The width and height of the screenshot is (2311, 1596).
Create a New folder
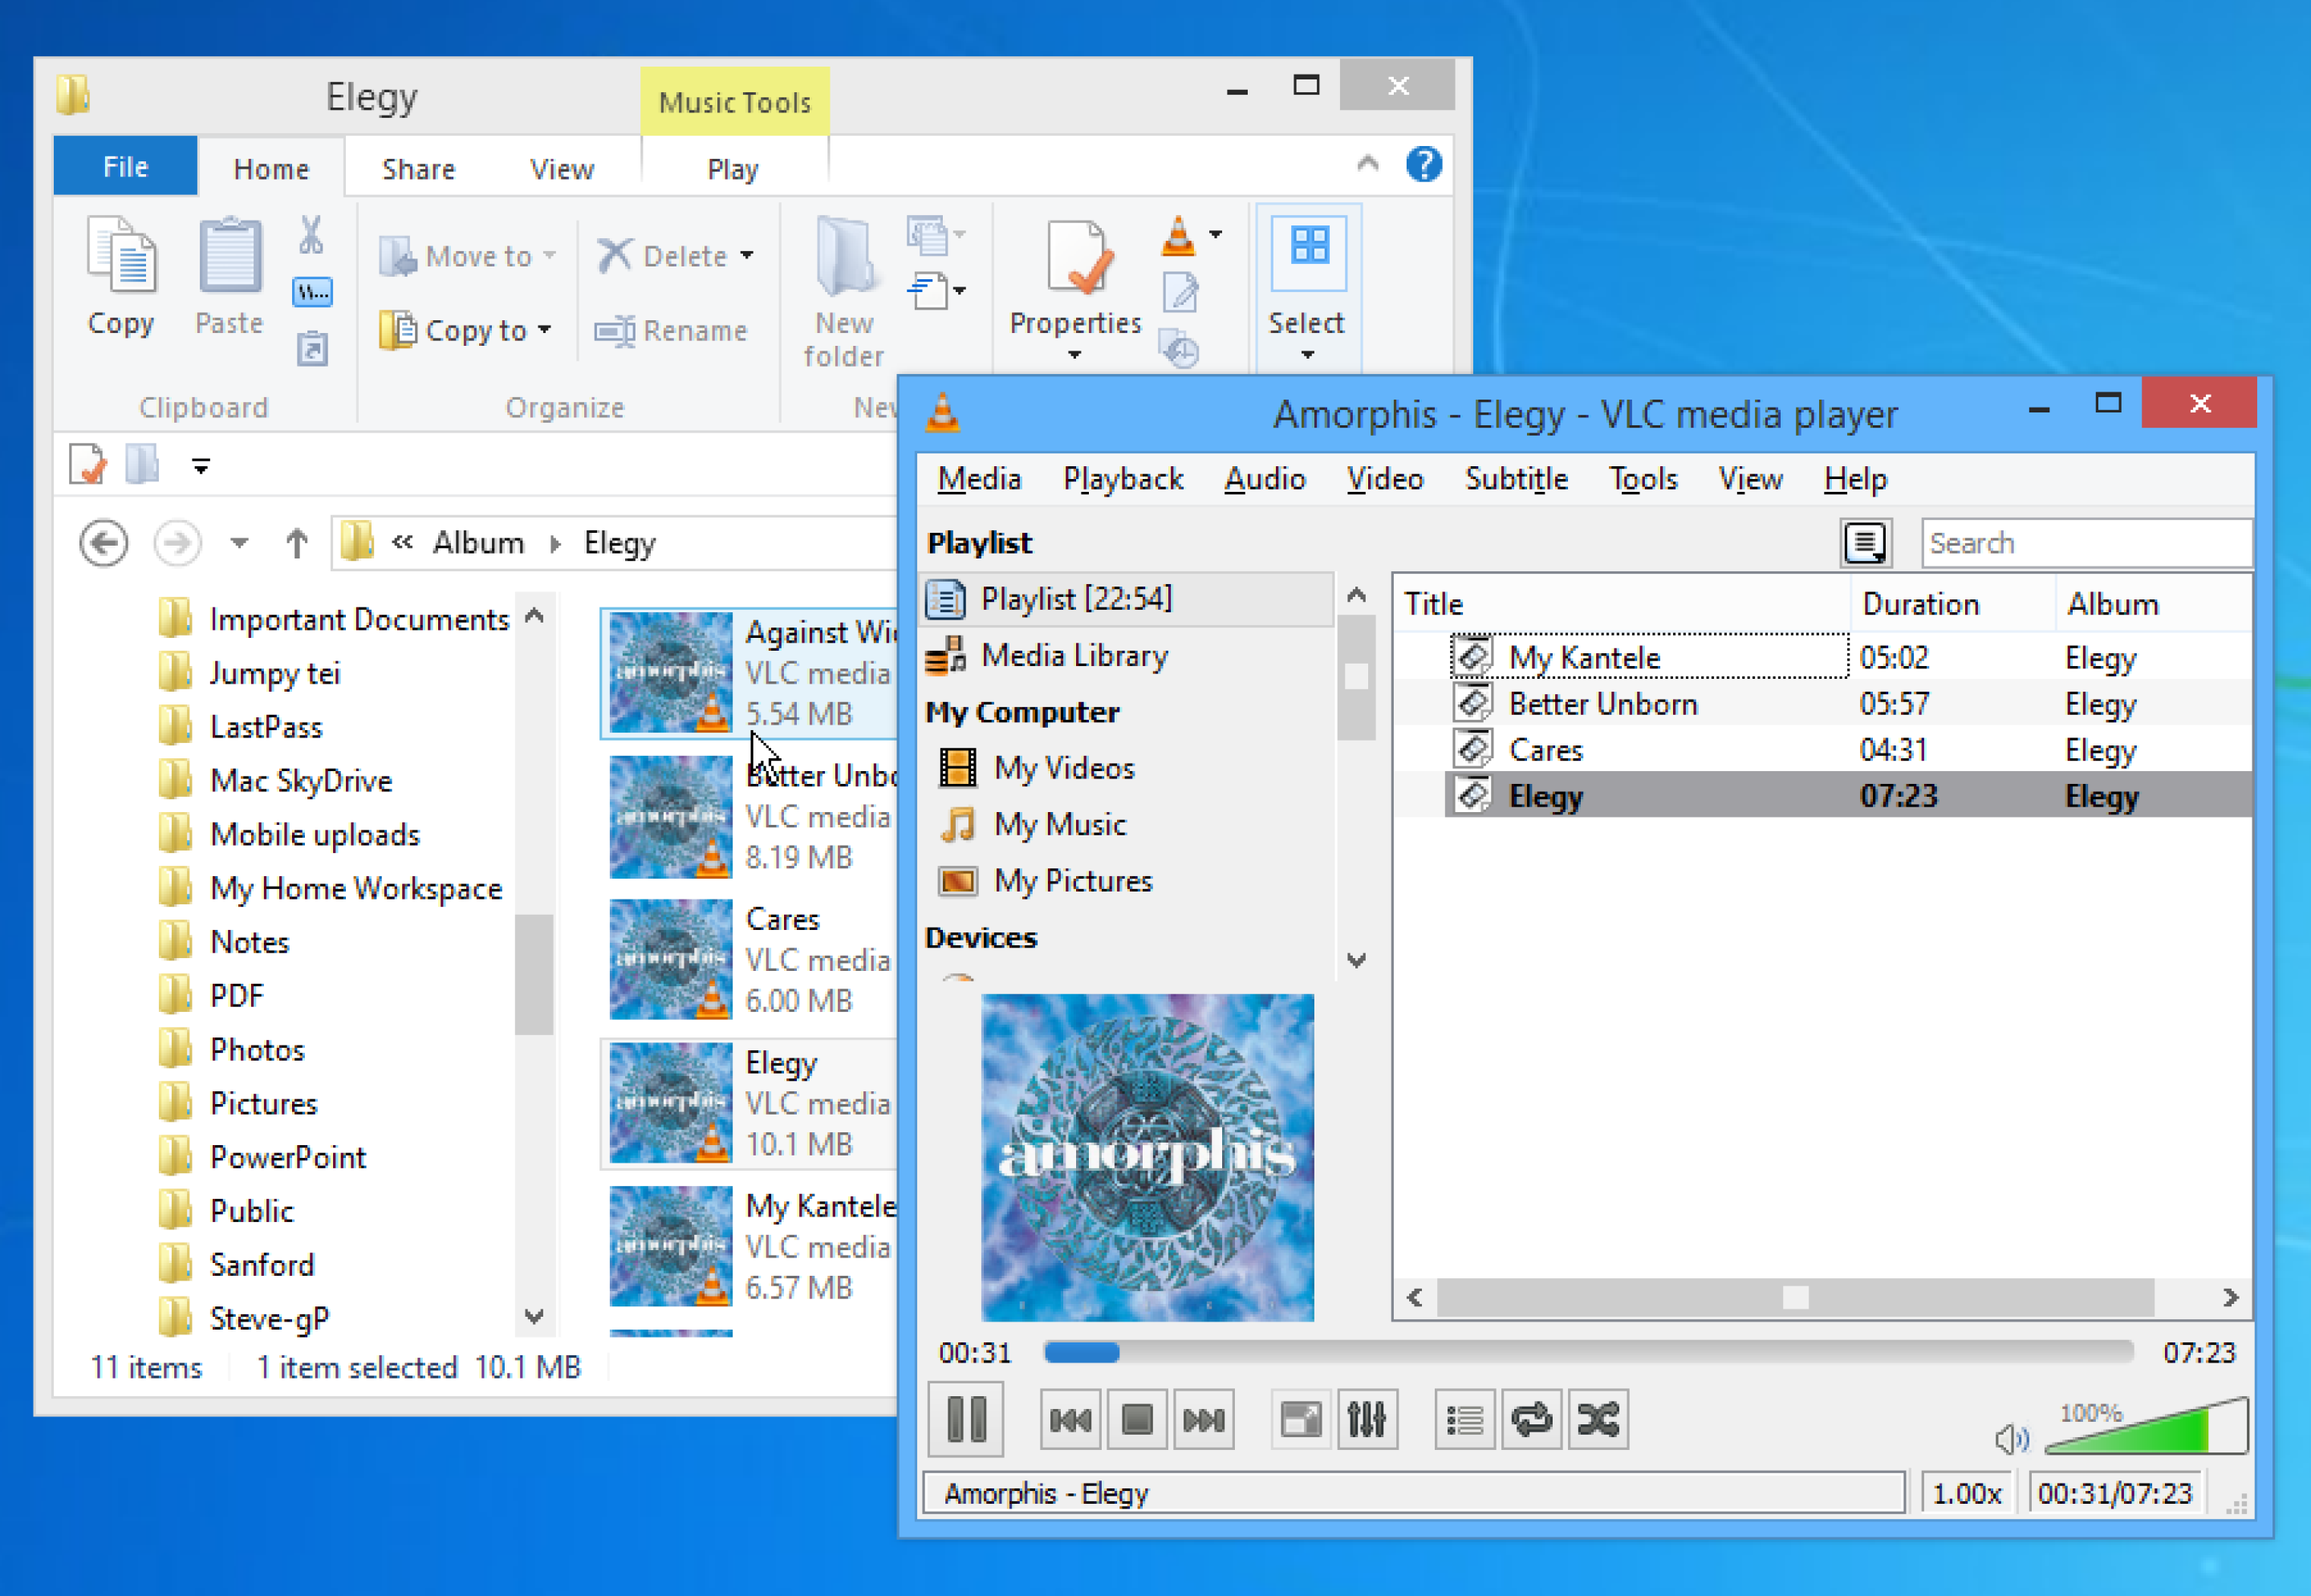pos(844,291)
